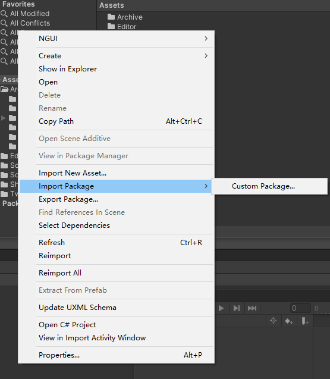
Task: Open the Editor folder in Assets
Action: pyautogui.click(x=122, y=26)
